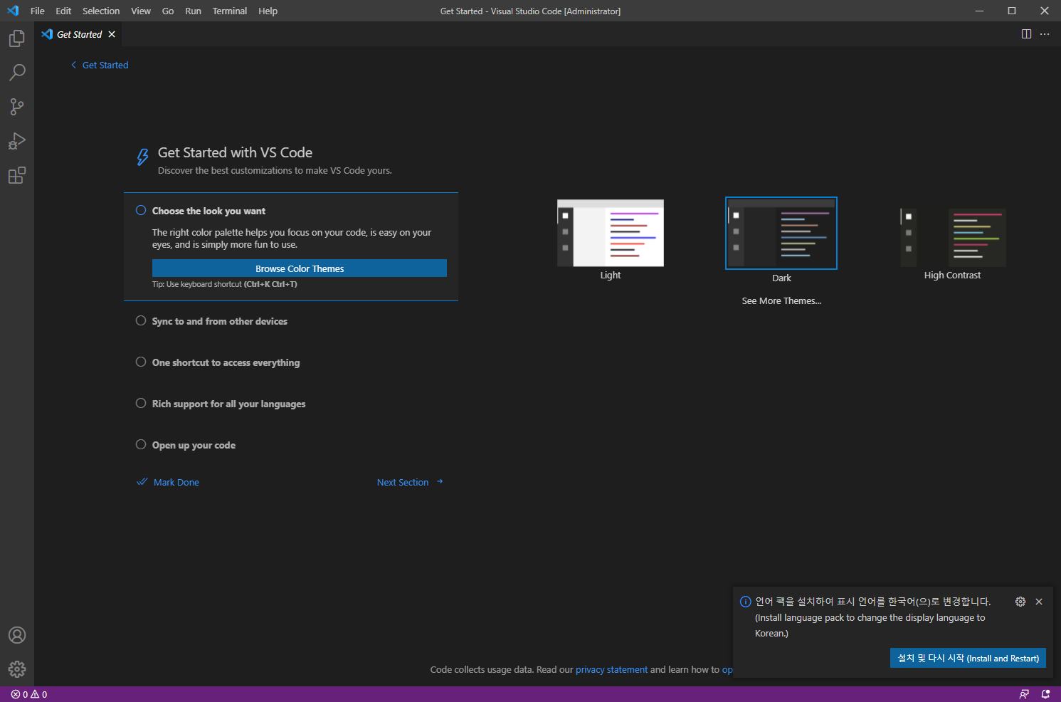Open the Selection menu
The image size is (1061, 702).
[x=101, y=11]
